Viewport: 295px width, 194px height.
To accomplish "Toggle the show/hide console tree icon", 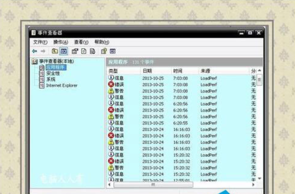I will pos(64,51).
